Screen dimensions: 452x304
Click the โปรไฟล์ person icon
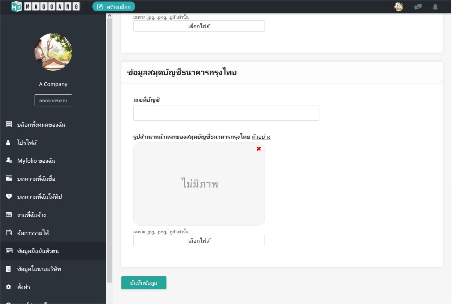pyautogui.click(x=8, y=142)
